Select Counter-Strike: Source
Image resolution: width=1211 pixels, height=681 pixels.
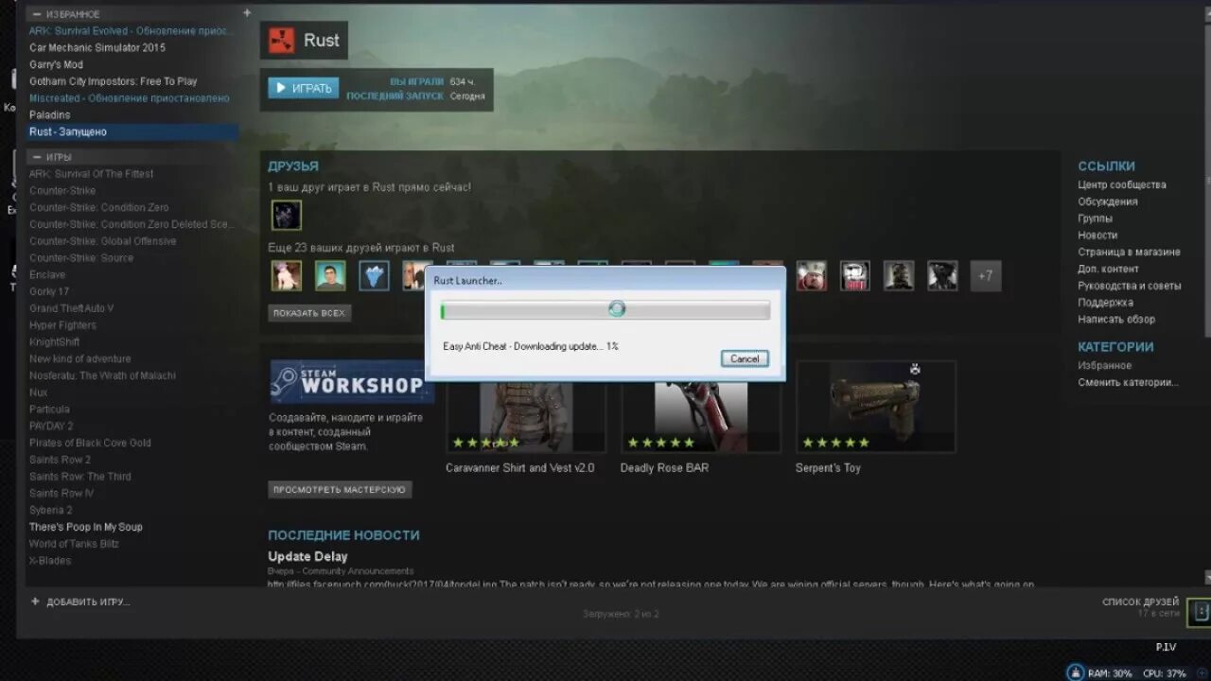click(x=80, y=257)
